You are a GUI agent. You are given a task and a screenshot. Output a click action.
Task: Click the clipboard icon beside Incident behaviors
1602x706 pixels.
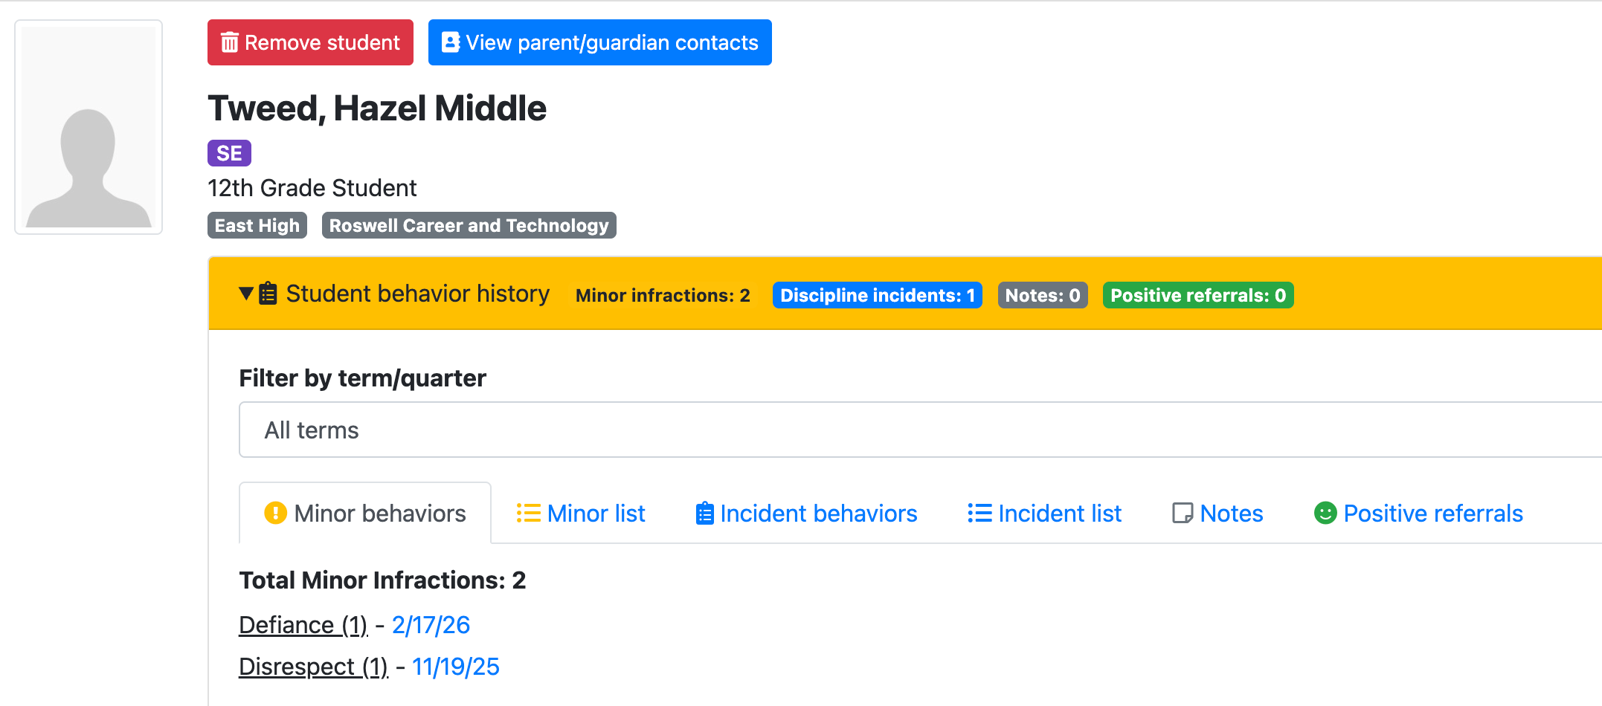704,513
